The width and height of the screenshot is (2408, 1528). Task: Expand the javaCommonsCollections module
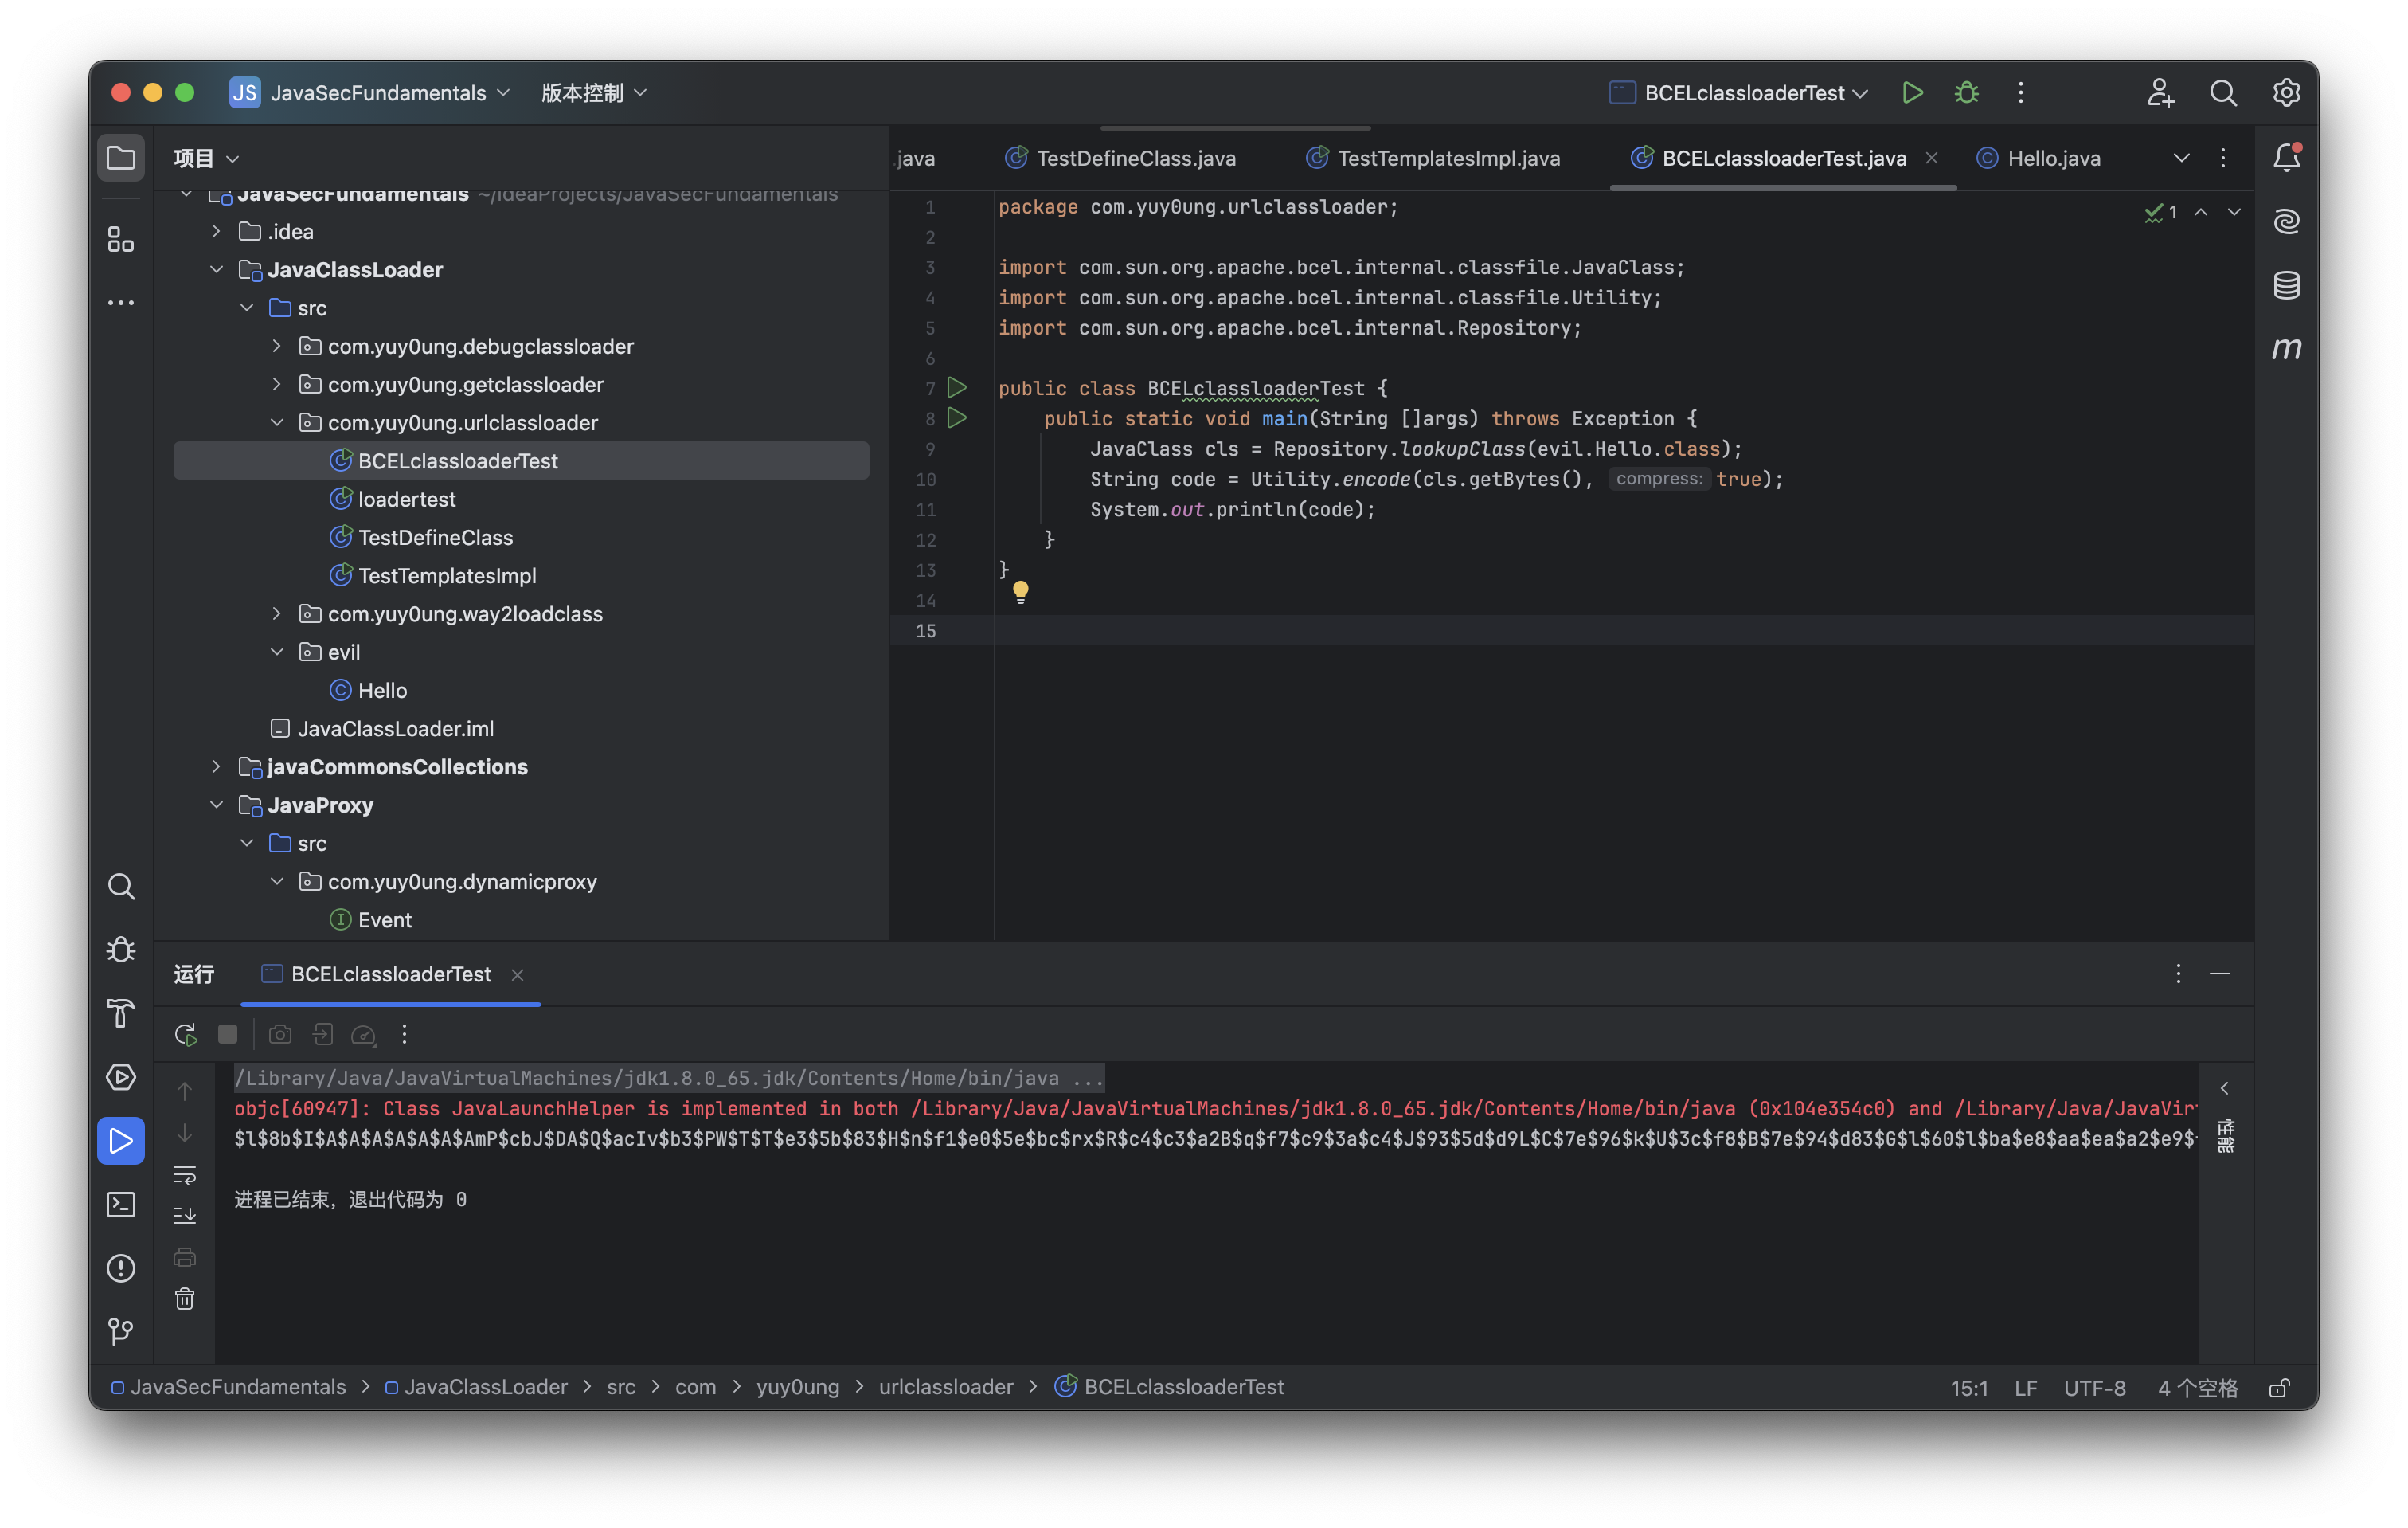click(216, 766)
